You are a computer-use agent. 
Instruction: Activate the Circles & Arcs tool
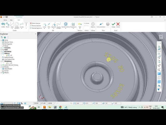point(17,25)
